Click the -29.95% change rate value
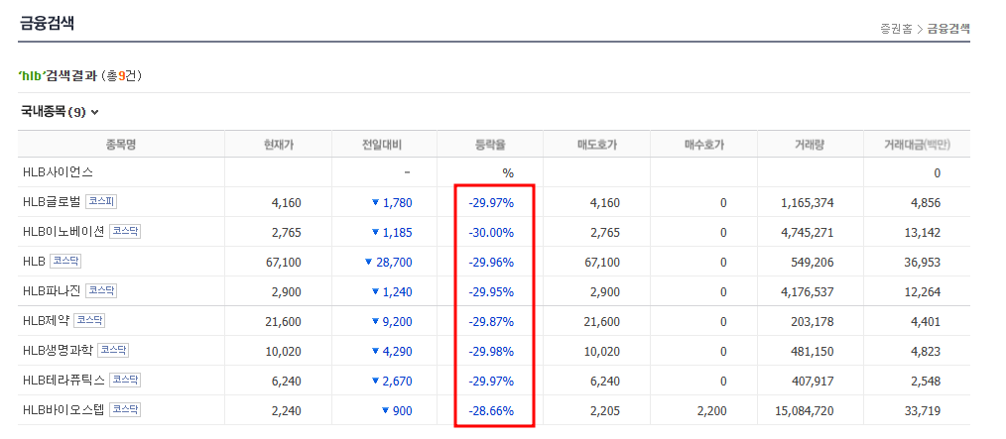 [x=491, y=292]
